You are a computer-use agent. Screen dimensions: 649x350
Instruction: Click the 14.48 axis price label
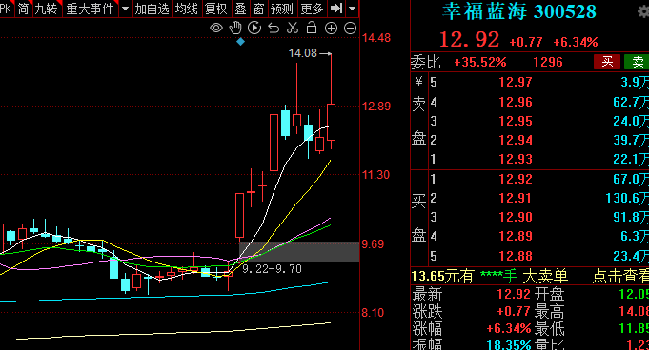(376, 38)
